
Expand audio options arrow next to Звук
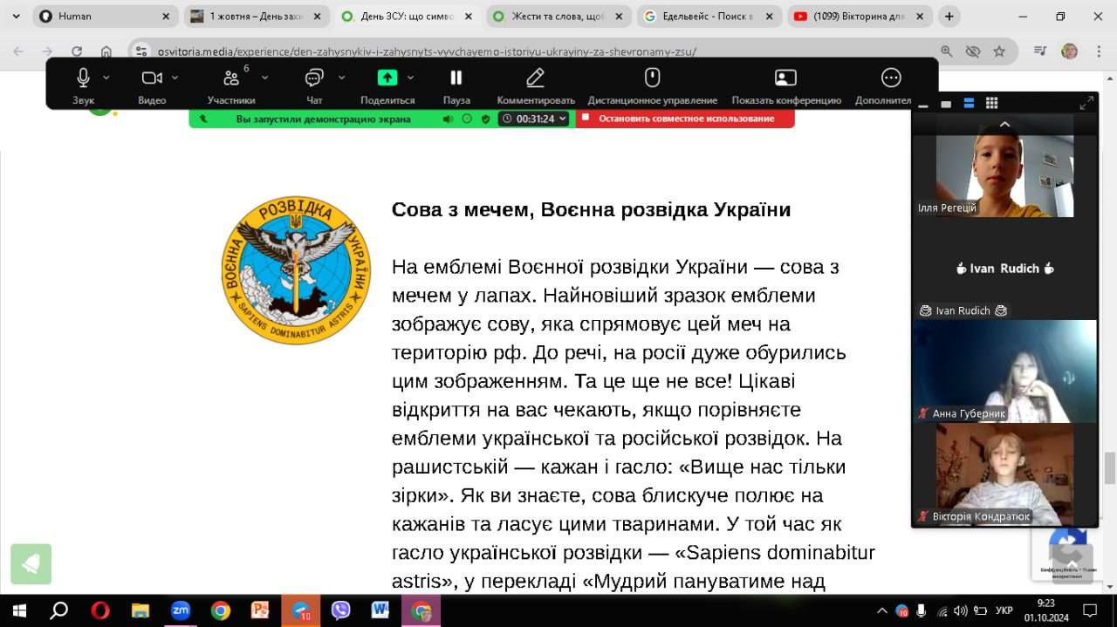point(106,78)
